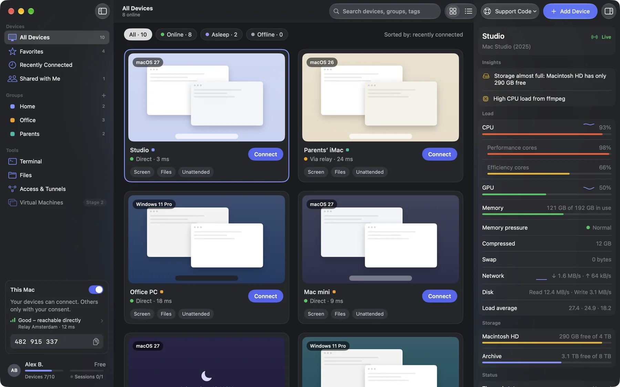The width and height of the screenshot is (620, 387).
Task: Click Screen tag on Studio card
Action: pos(142,172)
